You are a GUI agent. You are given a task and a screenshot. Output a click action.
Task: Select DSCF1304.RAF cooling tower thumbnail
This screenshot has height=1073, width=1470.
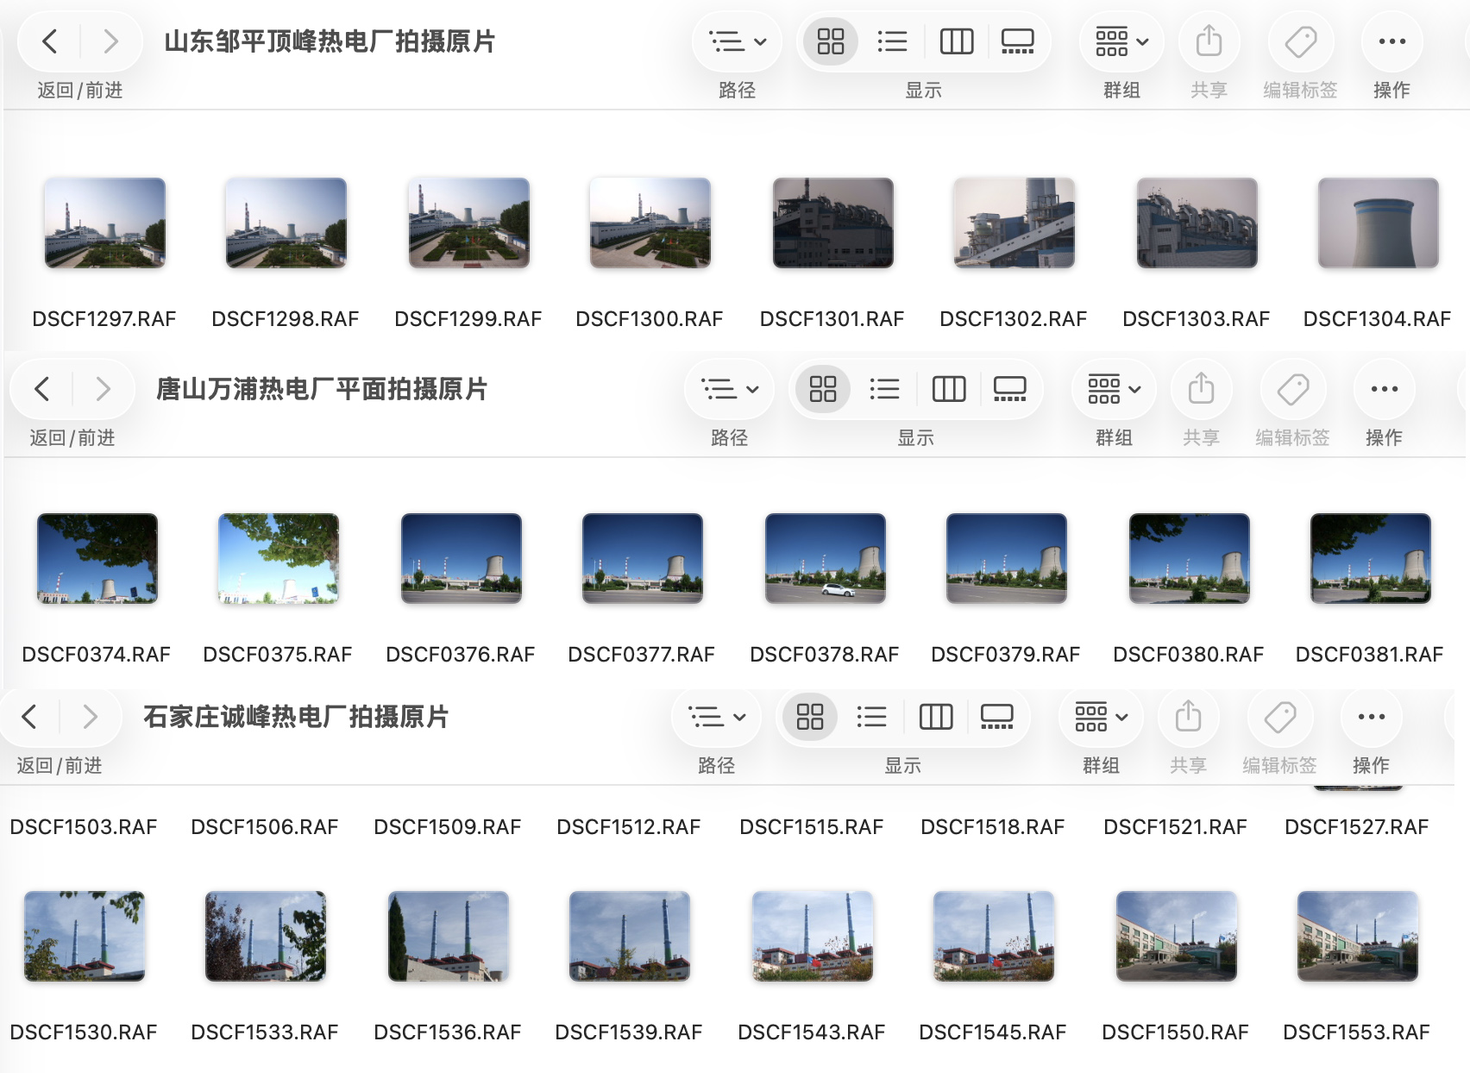coord(1379,223)
